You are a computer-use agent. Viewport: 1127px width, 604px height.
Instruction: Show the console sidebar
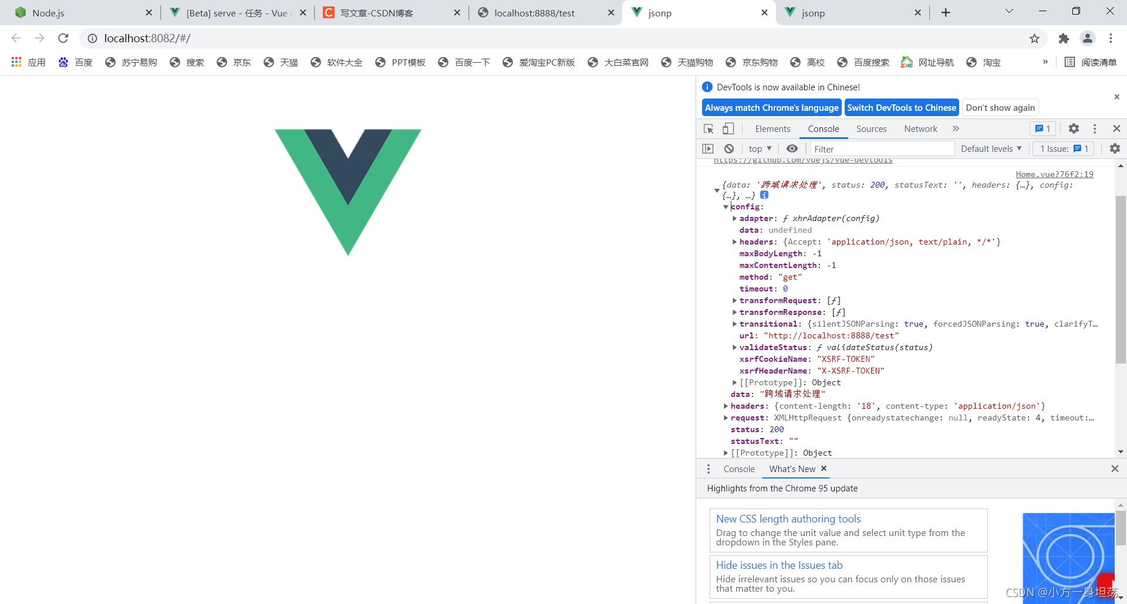click(708, 149)
